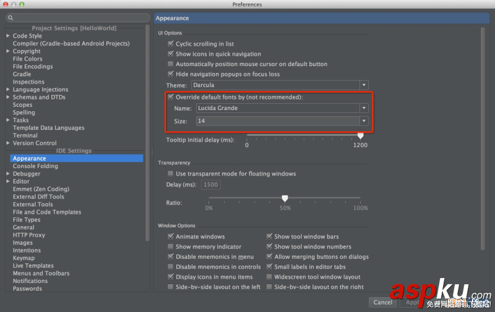Click the Cancel button
Screen dimensions: 495x312
[382, 302]
